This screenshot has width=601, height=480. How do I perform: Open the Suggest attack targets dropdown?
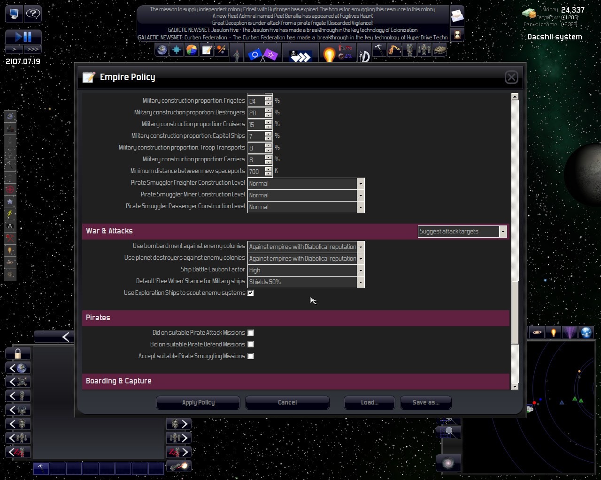point(462,232)
